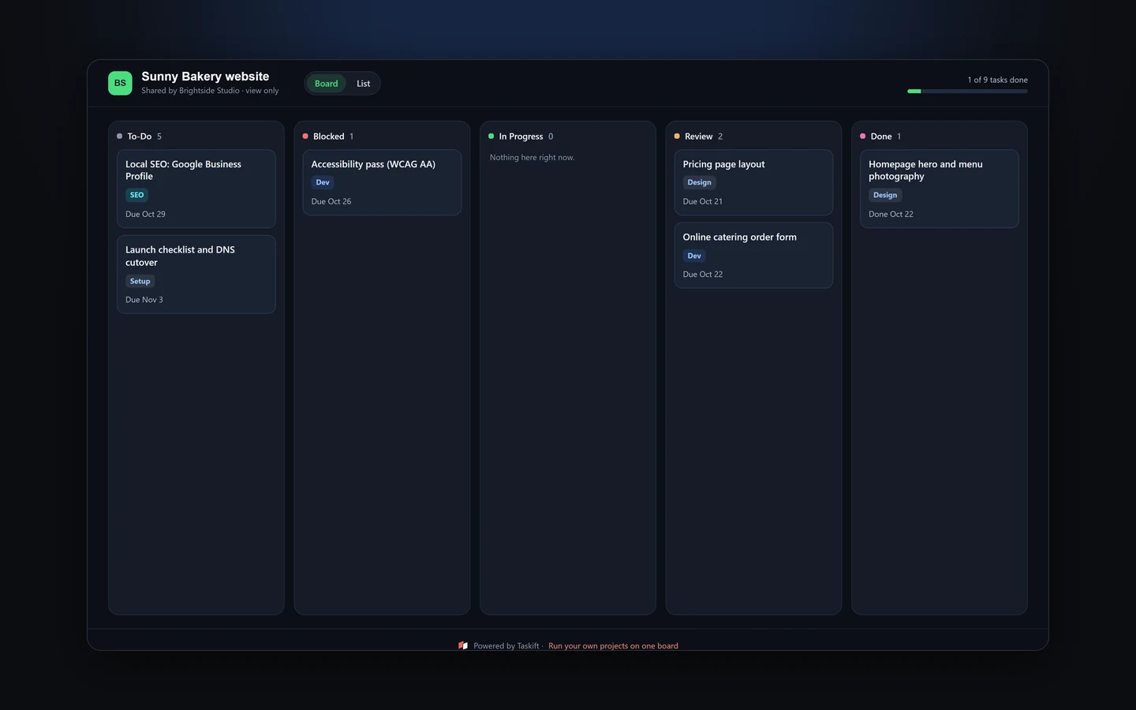The image size is (1136, 710).
Task: Switch to the List view tab
Action: click(x=363, y=84)
